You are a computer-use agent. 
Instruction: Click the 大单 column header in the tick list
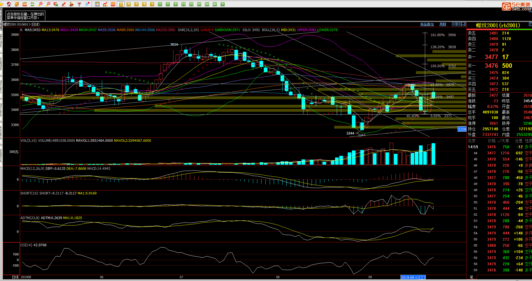click(x=505, y=141)
